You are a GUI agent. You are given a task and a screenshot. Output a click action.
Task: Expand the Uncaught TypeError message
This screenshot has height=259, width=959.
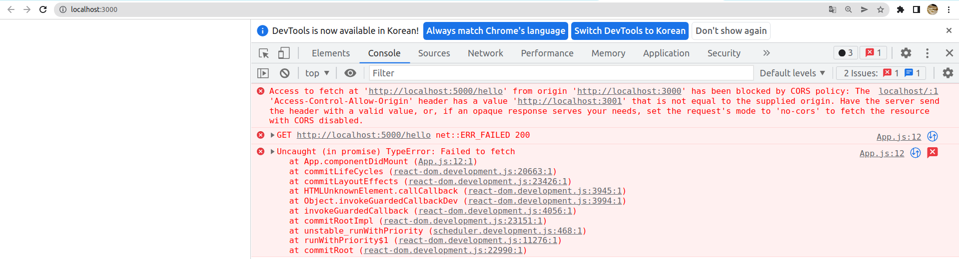click(272, 152)
